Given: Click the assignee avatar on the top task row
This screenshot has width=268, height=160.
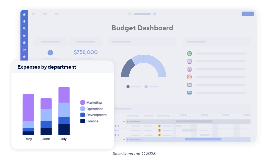Looking at the screenshot, I should (x=159, y=126).
